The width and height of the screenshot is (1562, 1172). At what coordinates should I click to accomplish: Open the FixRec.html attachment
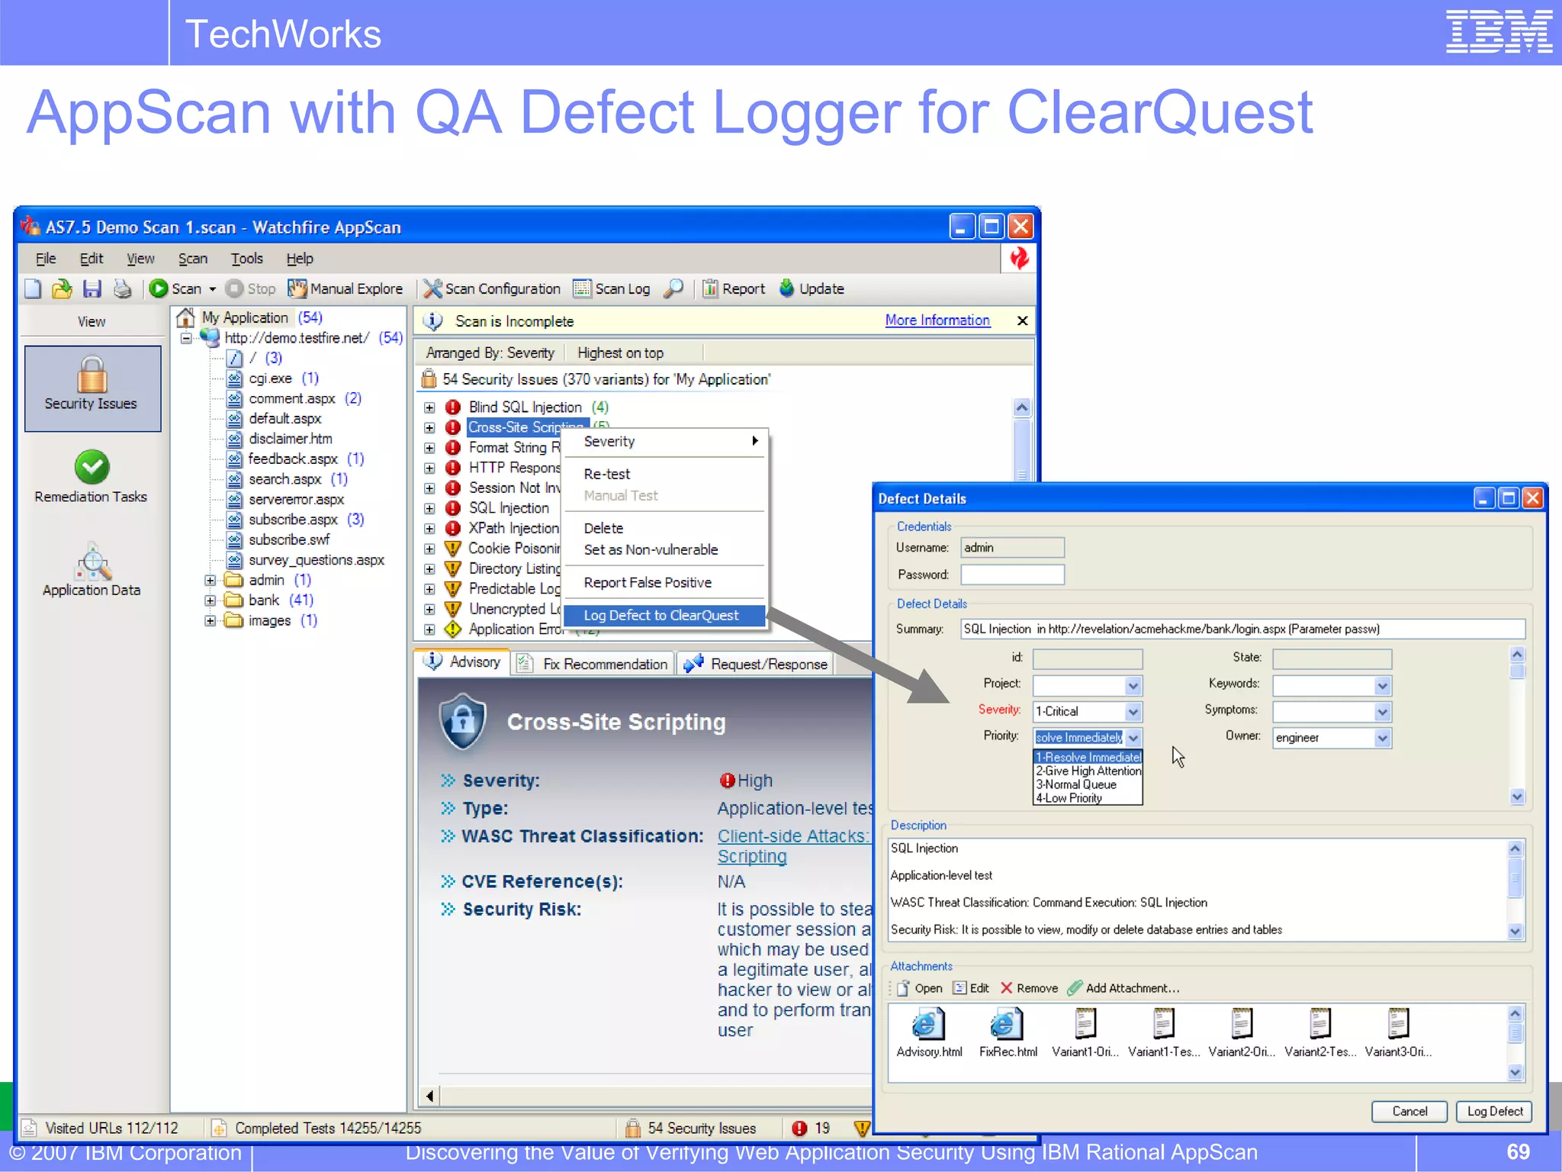1008,1032
